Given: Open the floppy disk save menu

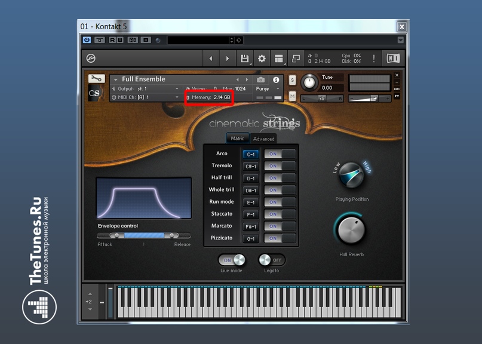Looking at the screenshot, I should tap(245, 59).
